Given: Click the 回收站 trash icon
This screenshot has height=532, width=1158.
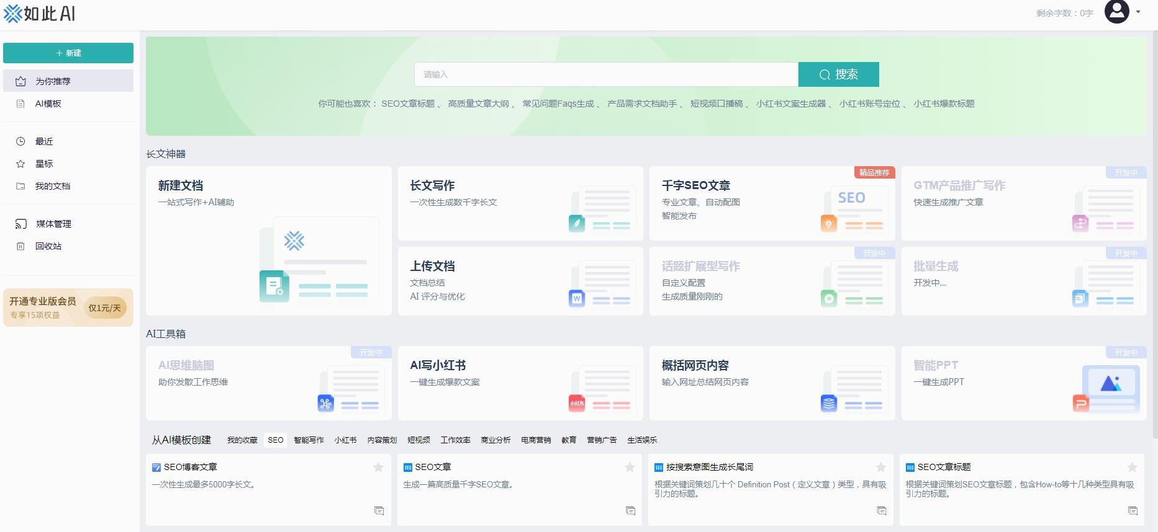Looking at the screenshot, I should coord(20,246).
